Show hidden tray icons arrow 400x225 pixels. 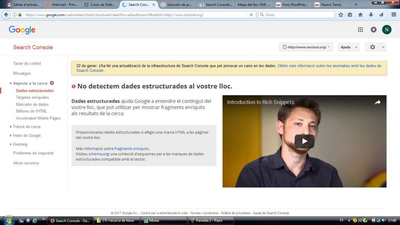349,220
